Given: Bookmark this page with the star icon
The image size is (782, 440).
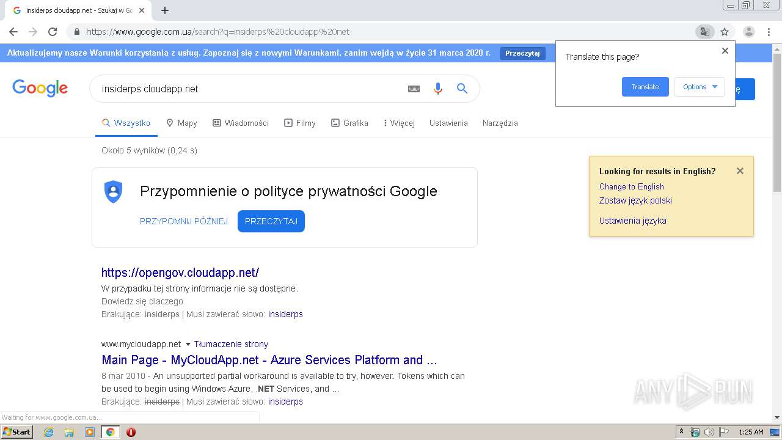Looking at the screenshot, I should pyautogui.click(x=725, y=32).
